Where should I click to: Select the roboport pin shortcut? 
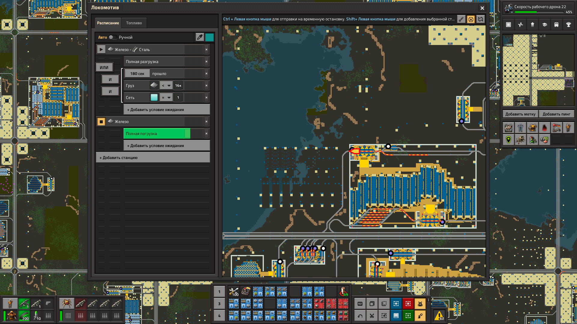508,128
